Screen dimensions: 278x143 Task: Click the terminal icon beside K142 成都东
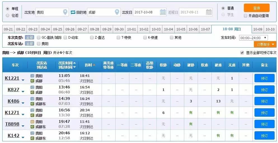(x=32, y=138)
